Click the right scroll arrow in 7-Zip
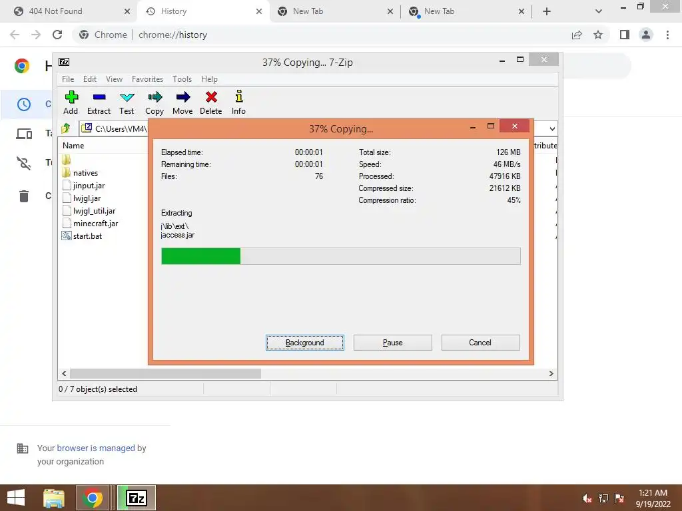The width and height of the screenshot is (682, 511). point(551,374)
